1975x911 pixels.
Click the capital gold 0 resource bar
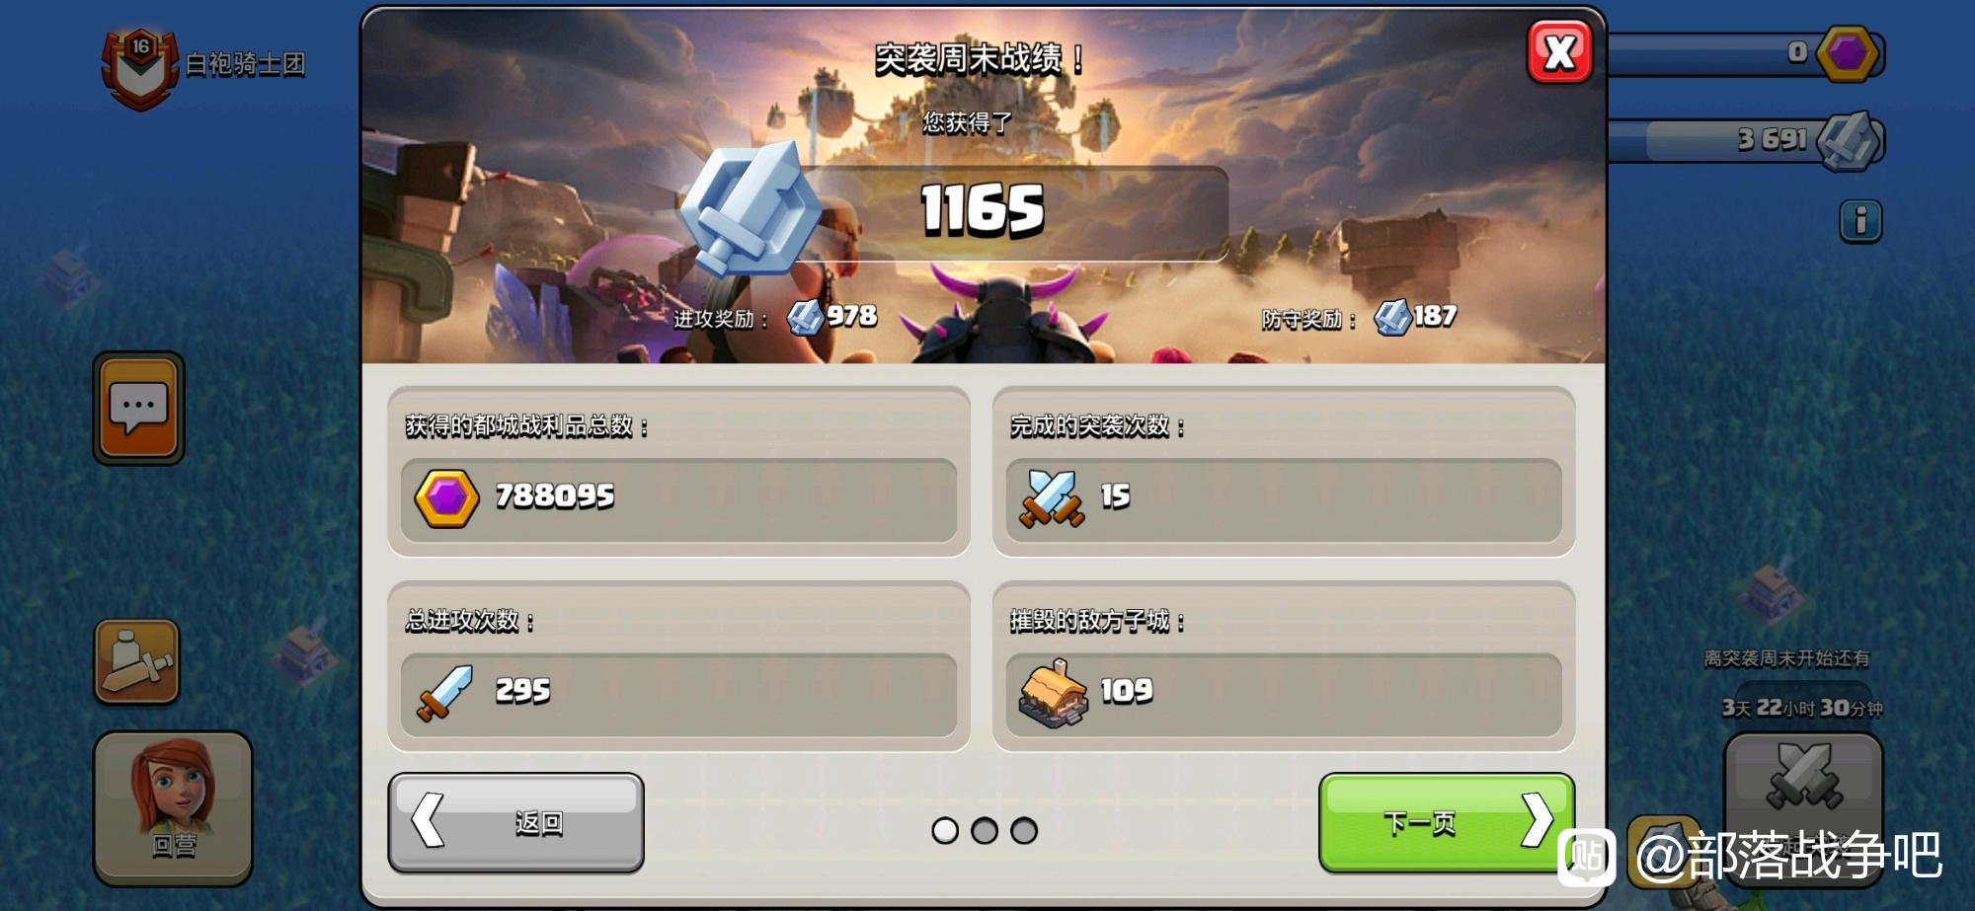coord(1746,53)
